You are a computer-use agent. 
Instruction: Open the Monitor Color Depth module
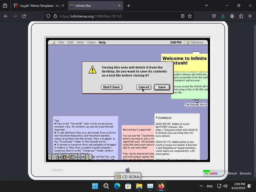click(65, 157)
